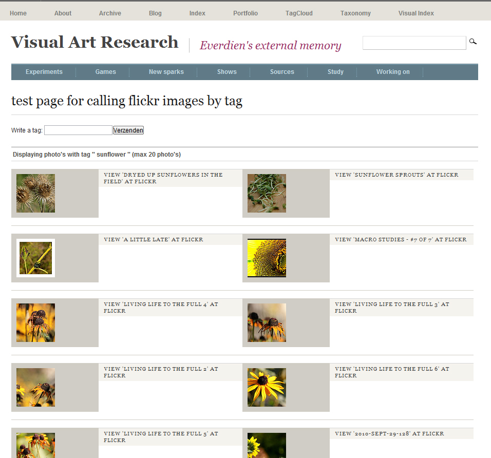This screenshot has height=458, width=491.
Task: Open the Visual Index page
Action: (x=416, y=13)
